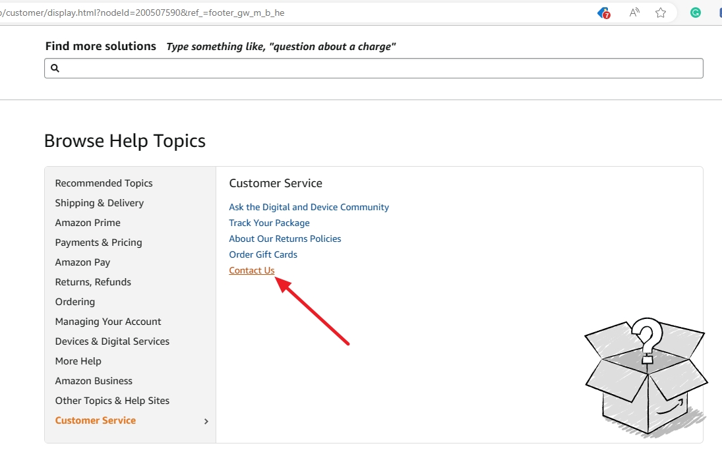This screenshot has width=722, height=458.
Task: Open Amazon Business help topic
Action: pyautogui.click(x=94, y=381)
